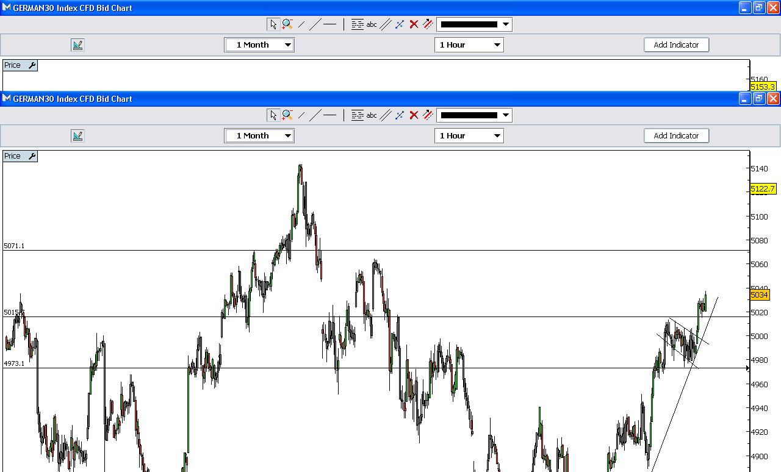Select the horizontal line tool in the background chart window
Image resolution: width=781 pixels, height=472 pixels.
tap(329, 24)
